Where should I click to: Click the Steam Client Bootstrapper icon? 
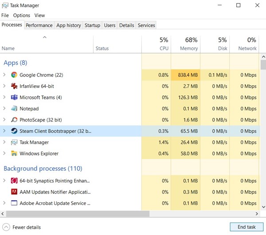click(14, 131)
